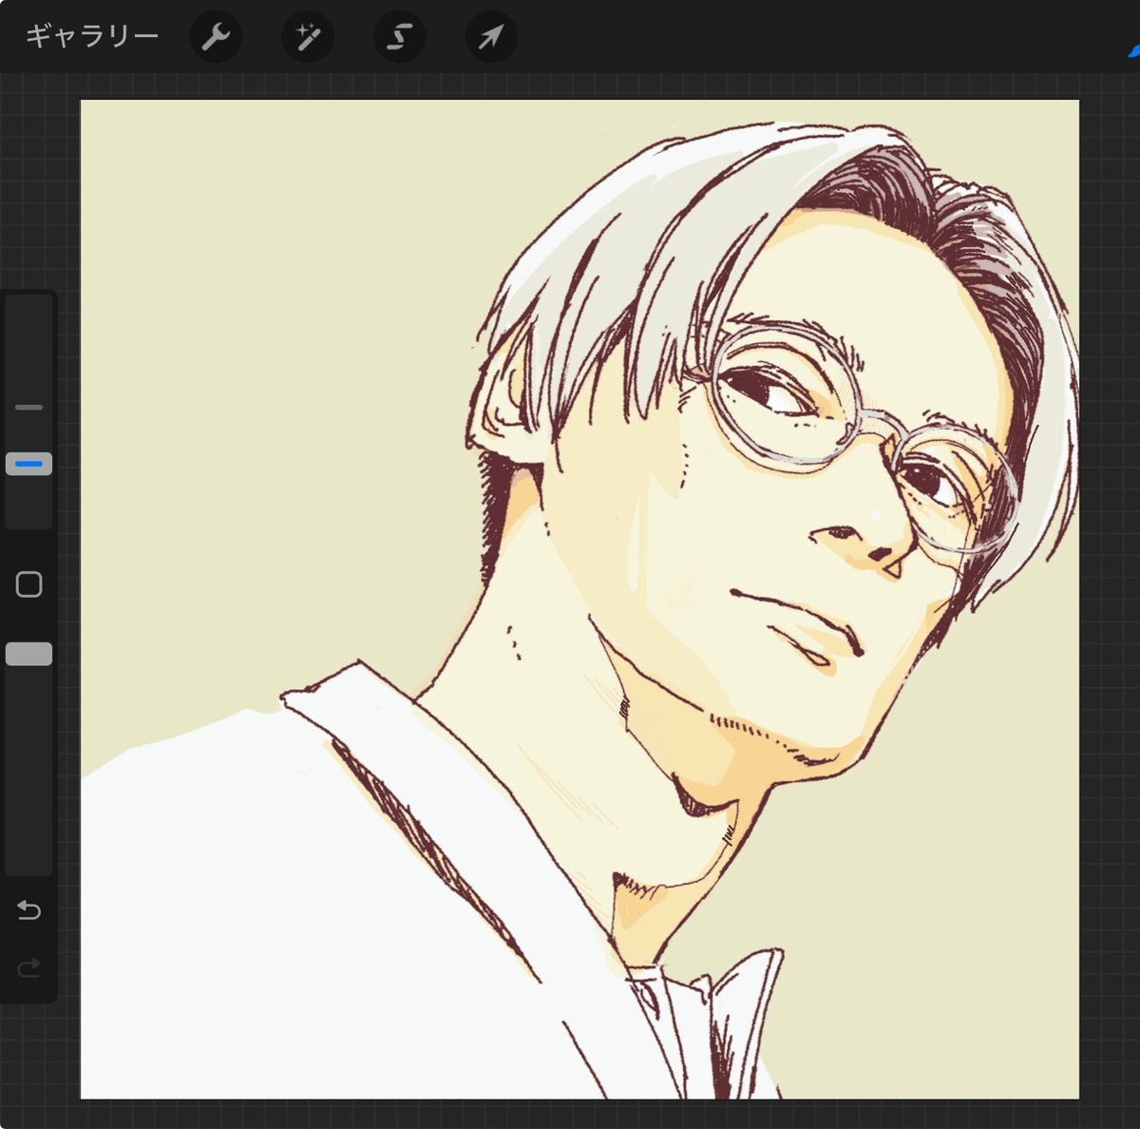This screenshot has width=1140, height=1129.
Task: Open the ギャラリー (Gallery) view
Action: tap(91, 37)
